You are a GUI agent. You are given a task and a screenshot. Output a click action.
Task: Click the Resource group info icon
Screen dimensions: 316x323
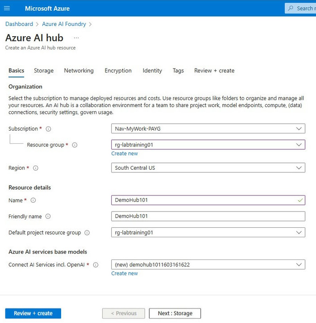tap(75, 145)
